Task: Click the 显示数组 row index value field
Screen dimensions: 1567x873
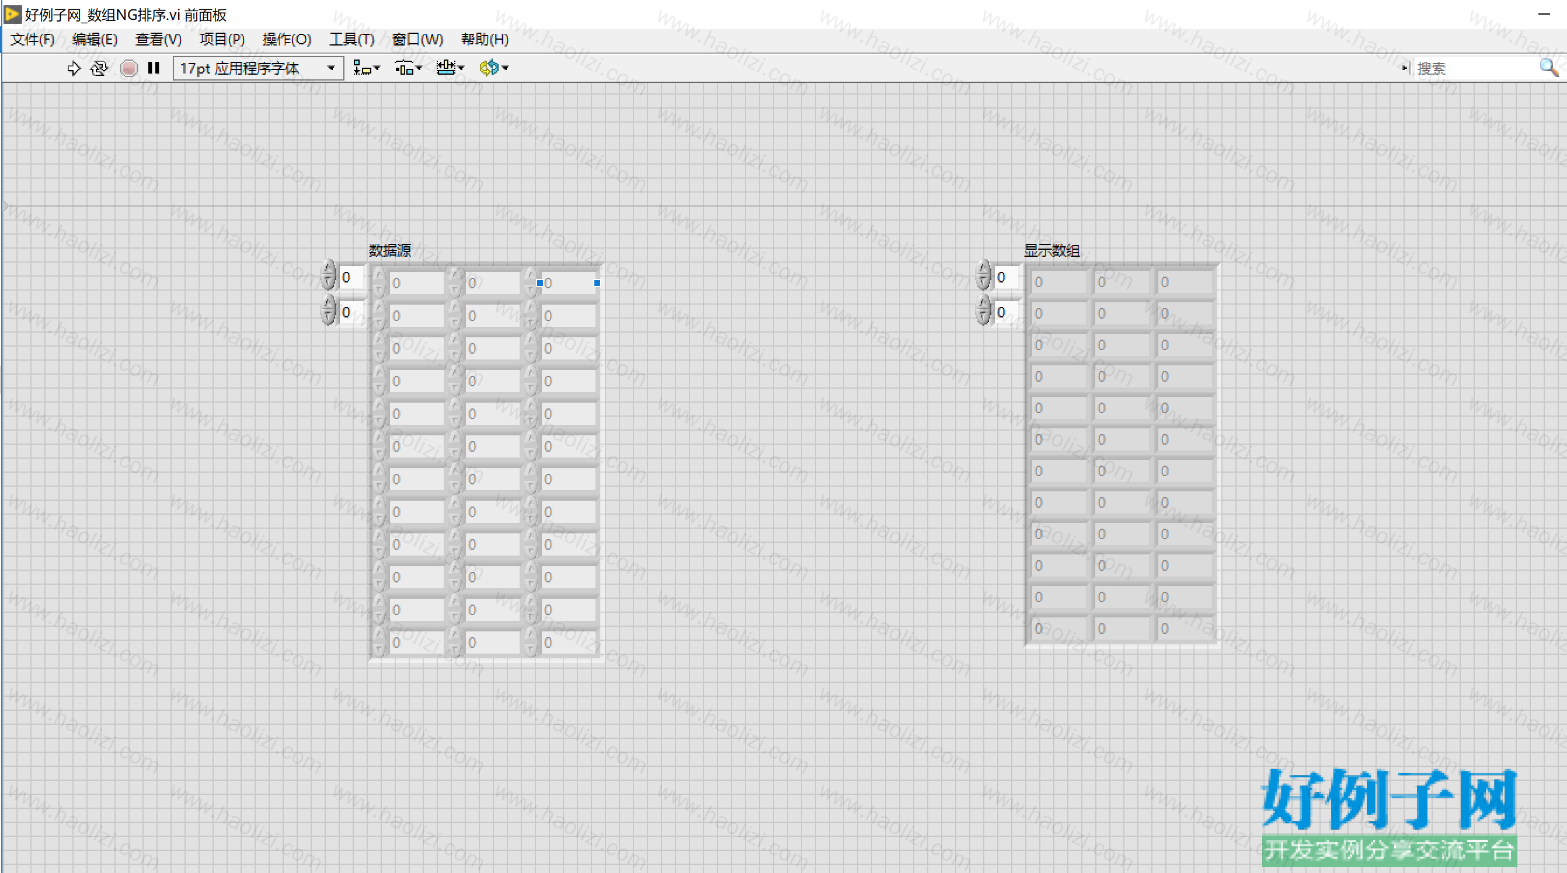Action: click(x=1006, y=277)
